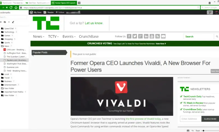Click the browser reload icon
Viewport: 219px width, 132px height.
click(11, 8)
